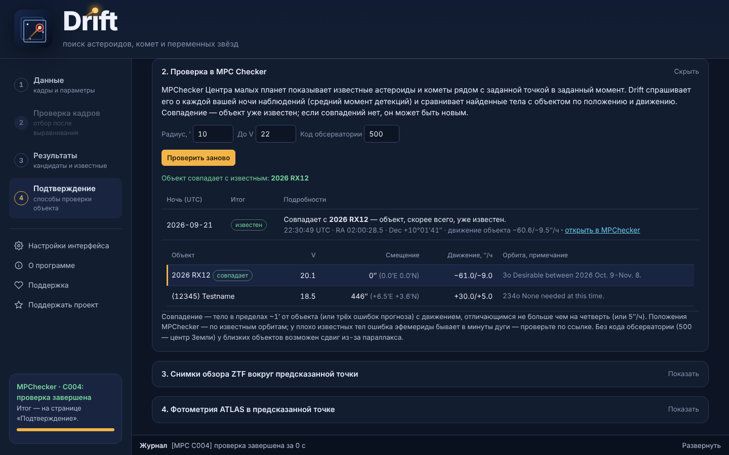Click the совпадает badge on 2026 RX12

tap(232, 276)
